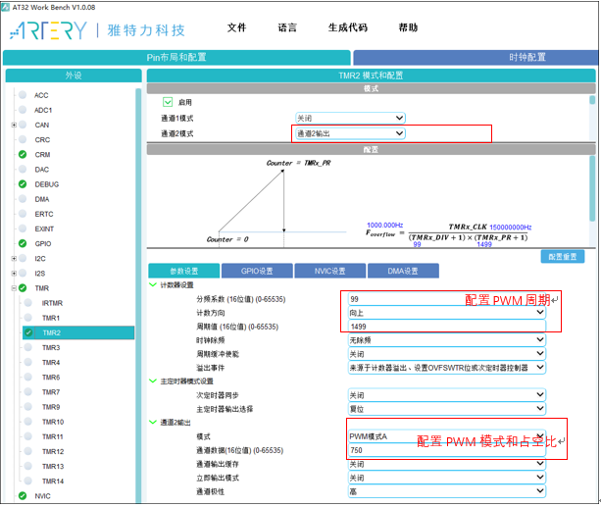Toggle the TMR11 status circle

(x=28, y=436)
